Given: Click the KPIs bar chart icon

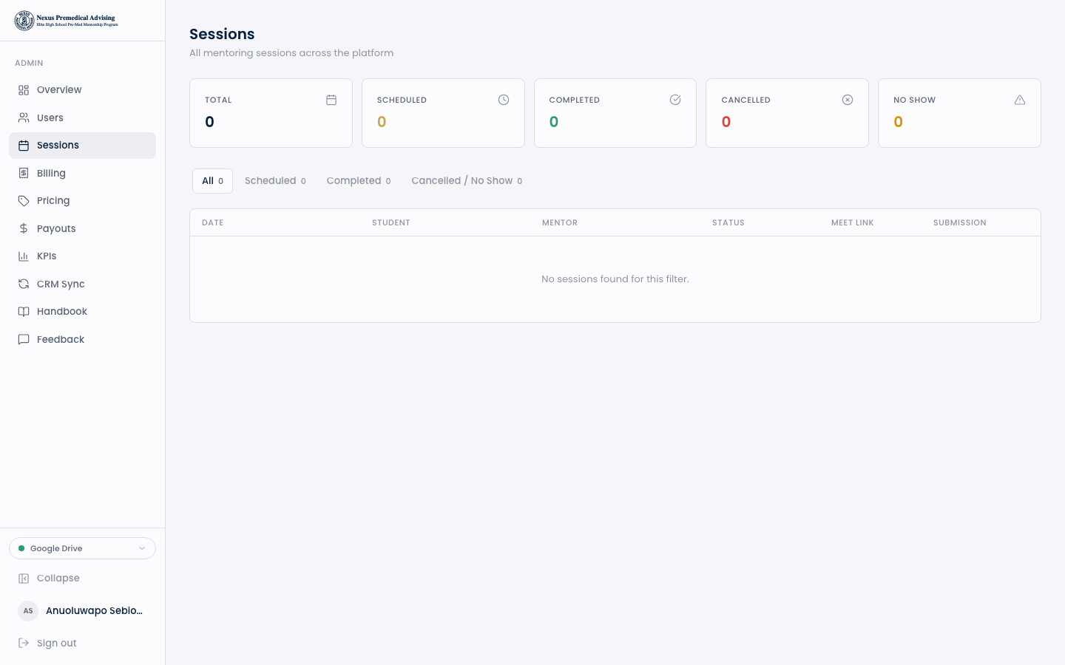Looking at the screenshot, I should [24, 256].
